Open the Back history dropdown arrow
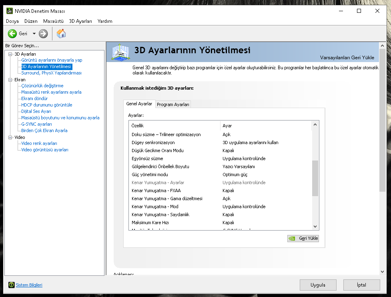Viewport: 391px width, 297px height. click(34, 34)
